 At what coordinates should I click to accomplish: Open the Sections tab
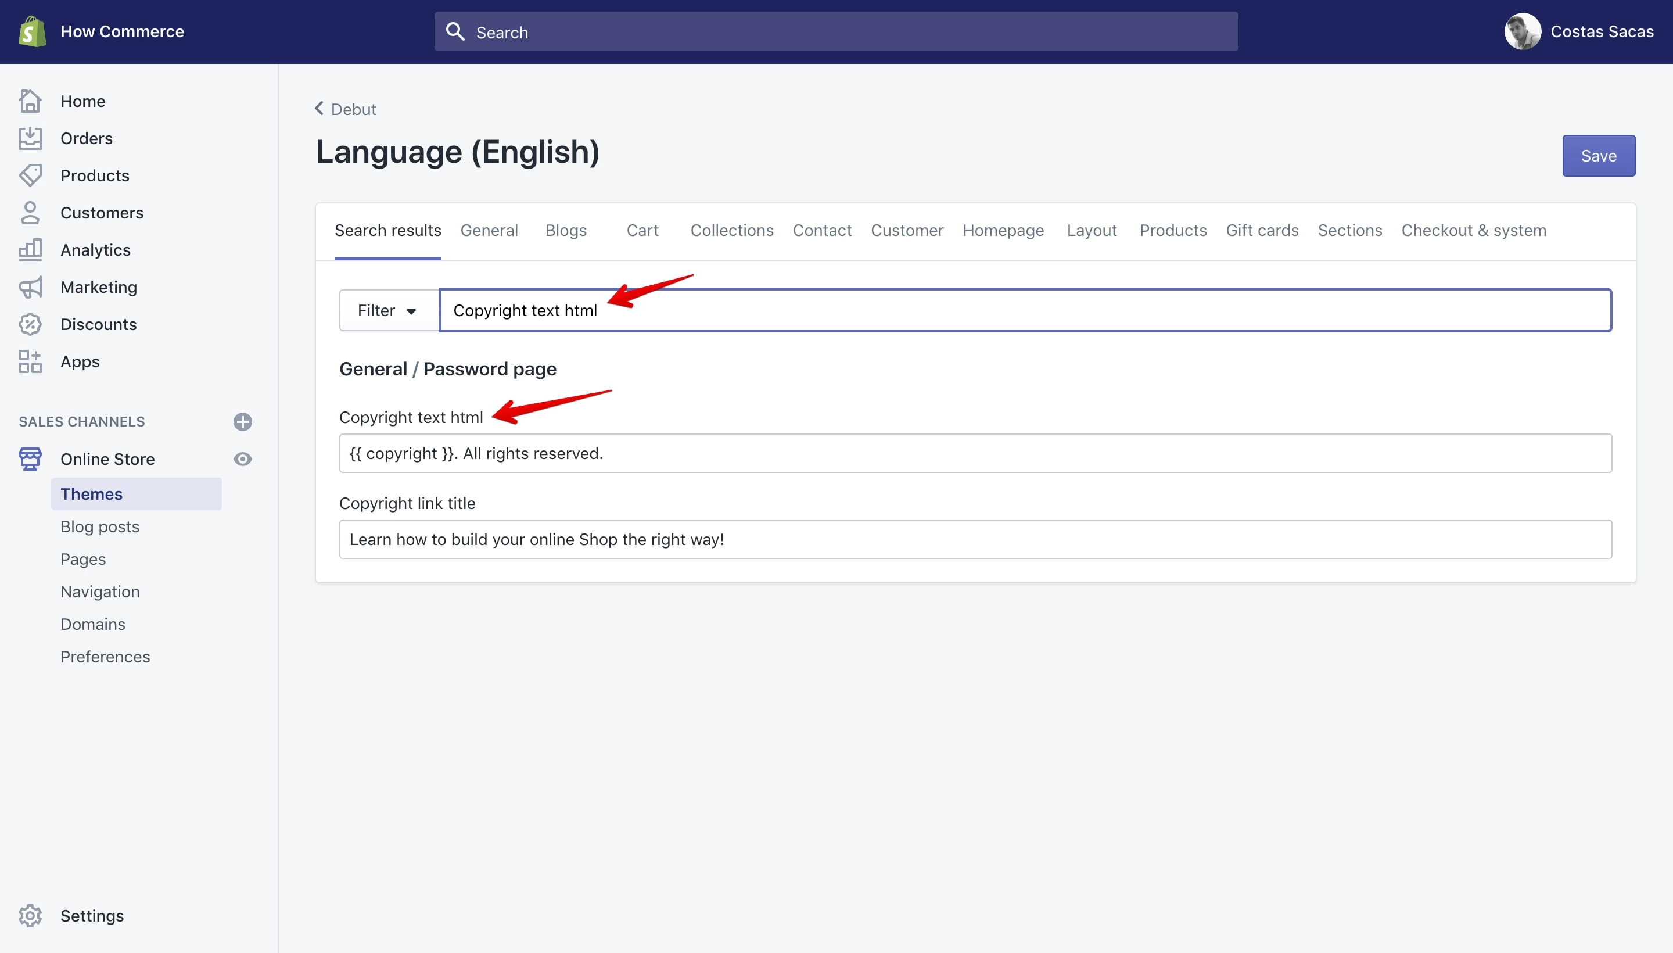[1350, 230]
